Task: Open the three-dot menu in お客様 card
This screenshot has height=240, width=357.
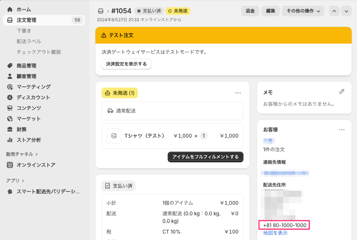Action: click(341, 130)
